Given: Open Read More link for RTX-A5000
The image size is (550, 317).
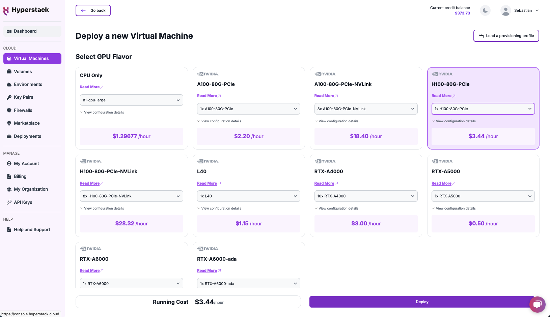Looking at the screenshot, I should point(441,183).
